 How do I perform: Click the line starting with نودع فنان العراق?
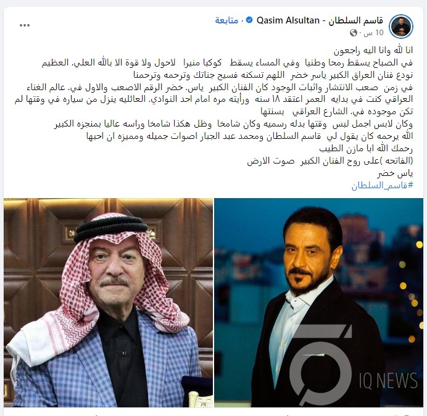(273, 75)
